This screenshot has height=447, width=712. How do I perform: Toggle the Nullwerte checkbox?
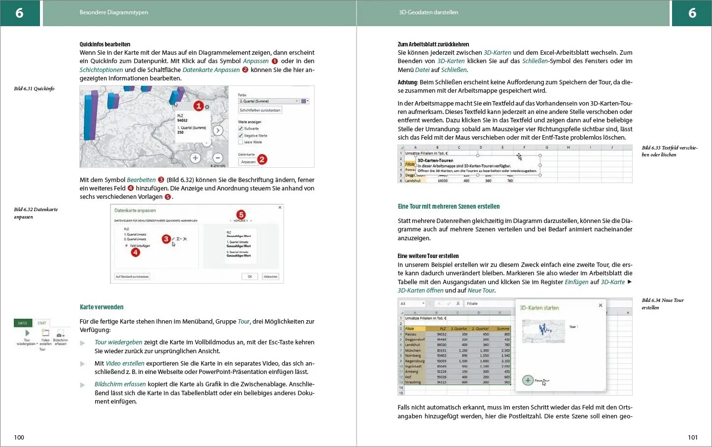point(241,128)
